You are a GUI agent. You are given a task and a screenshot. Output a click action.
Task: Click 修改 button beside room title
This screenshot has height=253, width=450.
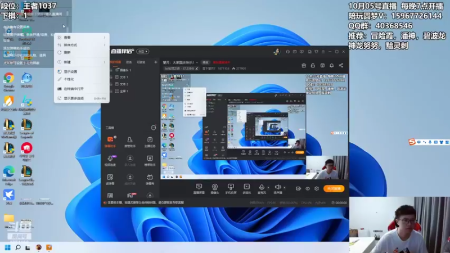(x=205, y=62)
